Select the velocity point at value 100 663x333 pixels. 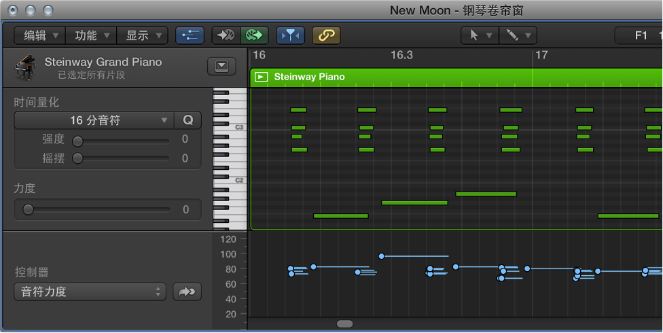[381, 256]
